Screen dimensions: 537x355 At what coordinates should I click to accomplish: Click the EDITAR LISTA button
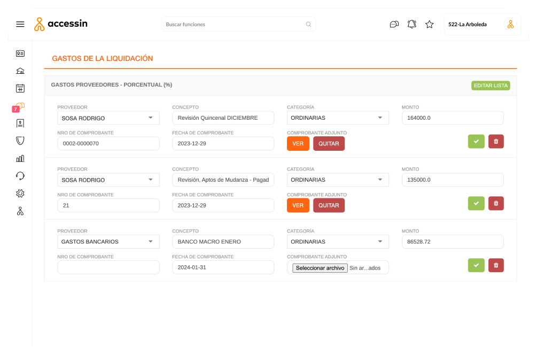point(491,86)
